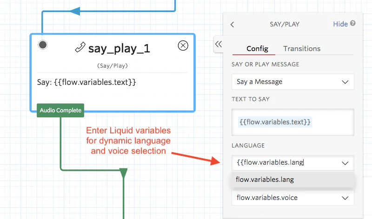This screenshot has width=372, height=219.
Task: Switch to the Transitions tab
Action: pos(302,49)
